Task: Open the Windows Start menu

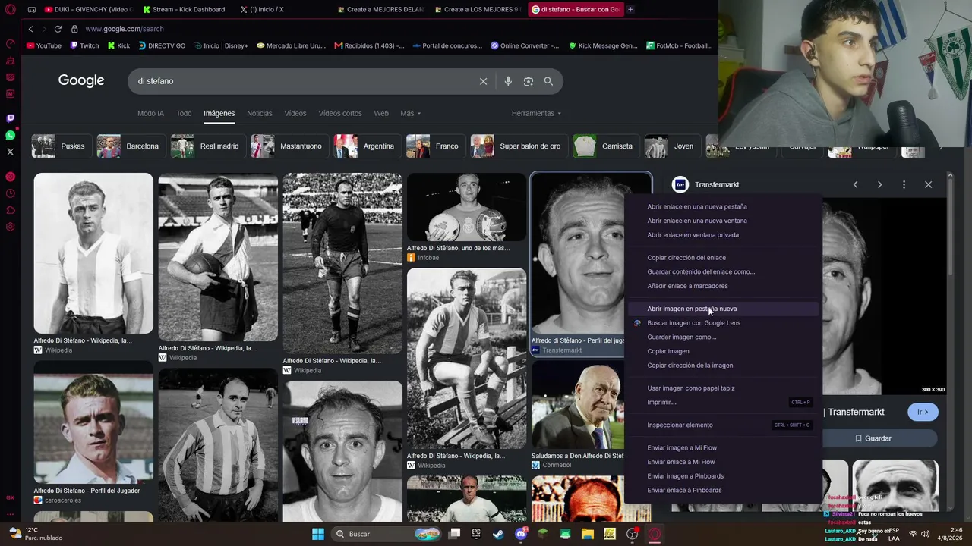Action: pyautogui.click(x=318, y=534)
